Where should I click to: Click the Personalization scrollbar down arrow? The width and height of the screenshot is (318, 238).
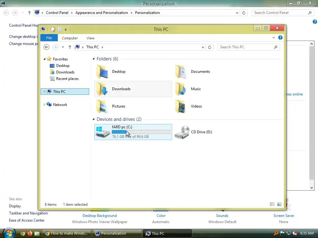point(312,187)
